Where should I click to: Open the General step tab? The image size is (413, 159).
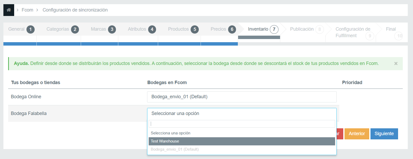pyautogui.click(x=20, y=29)
